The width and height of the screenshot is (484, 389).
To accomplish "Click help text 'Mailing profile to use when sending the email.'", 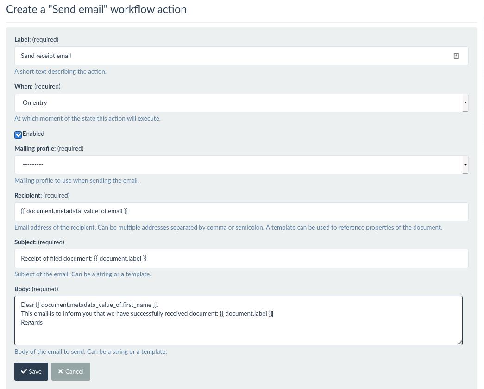I will (76, 180).
